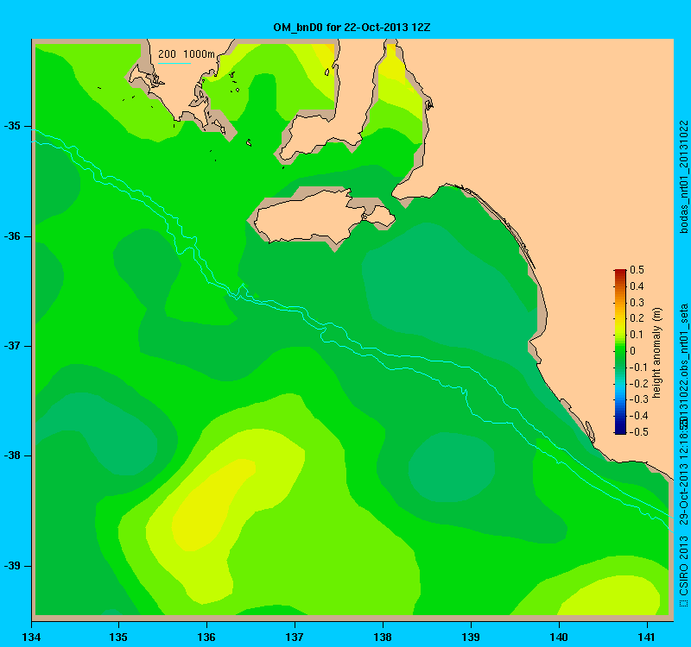Click the -0.2 colorbar tick label
Image resolution: width=691 pixels, height=647 pixels.
[637, 383]
